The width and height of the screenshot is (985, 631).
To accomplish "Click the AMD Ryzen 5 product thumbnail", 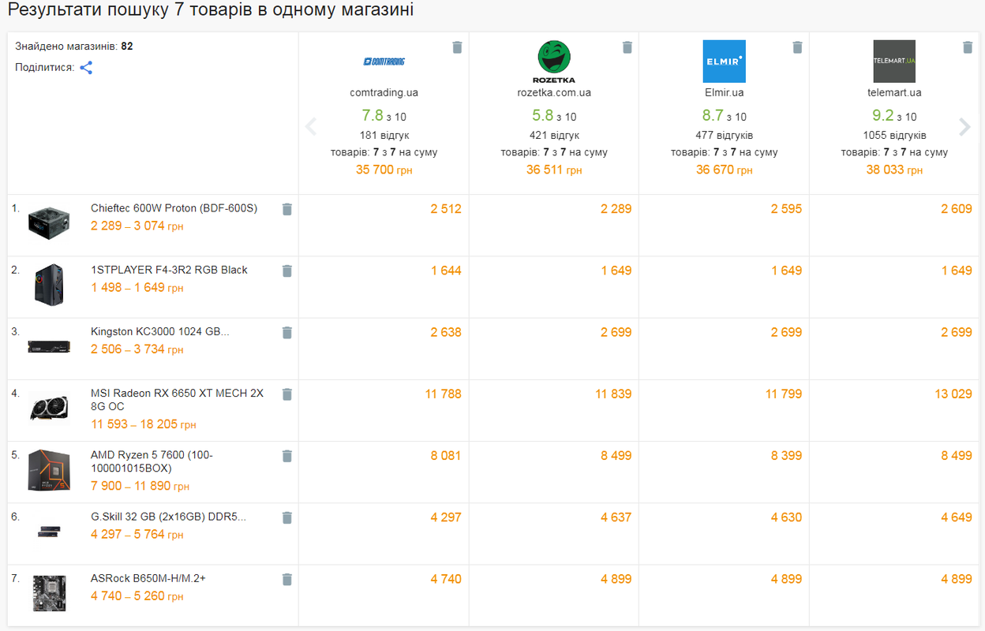I will 49,470.
